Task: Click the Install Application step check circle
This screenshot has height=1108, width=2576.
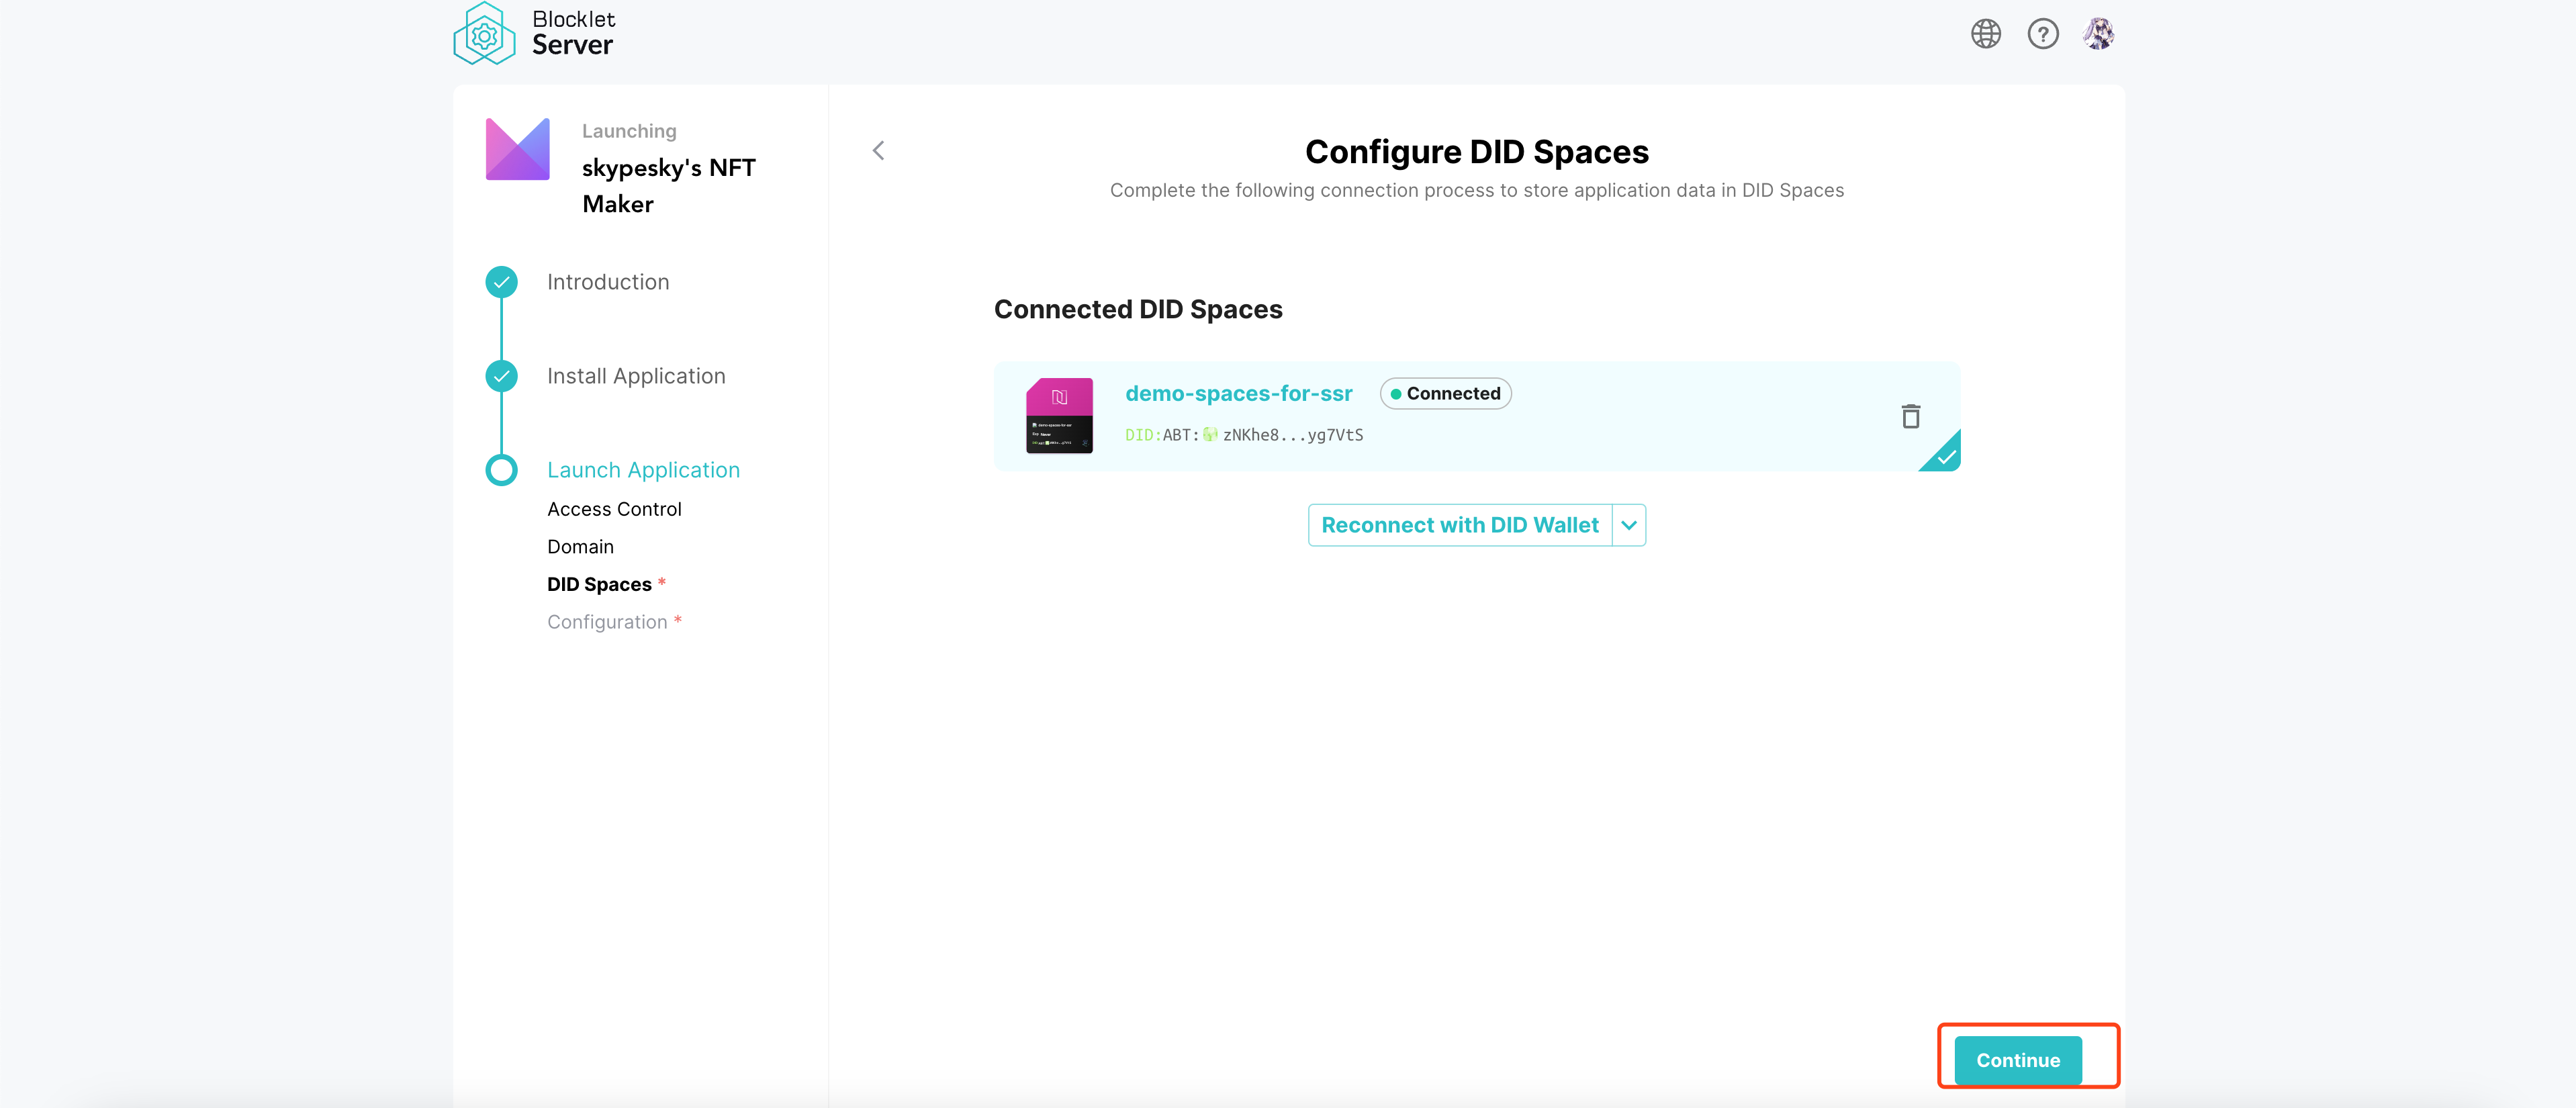Action: (x=501, y=376)
